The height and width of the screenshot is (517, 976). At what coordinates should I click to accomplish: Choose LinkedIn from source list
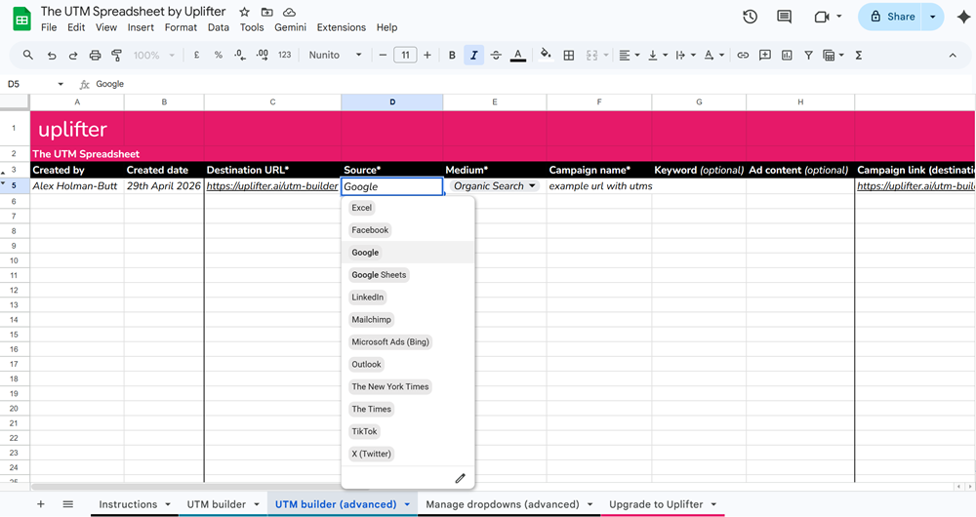click(x=367, y=298)
